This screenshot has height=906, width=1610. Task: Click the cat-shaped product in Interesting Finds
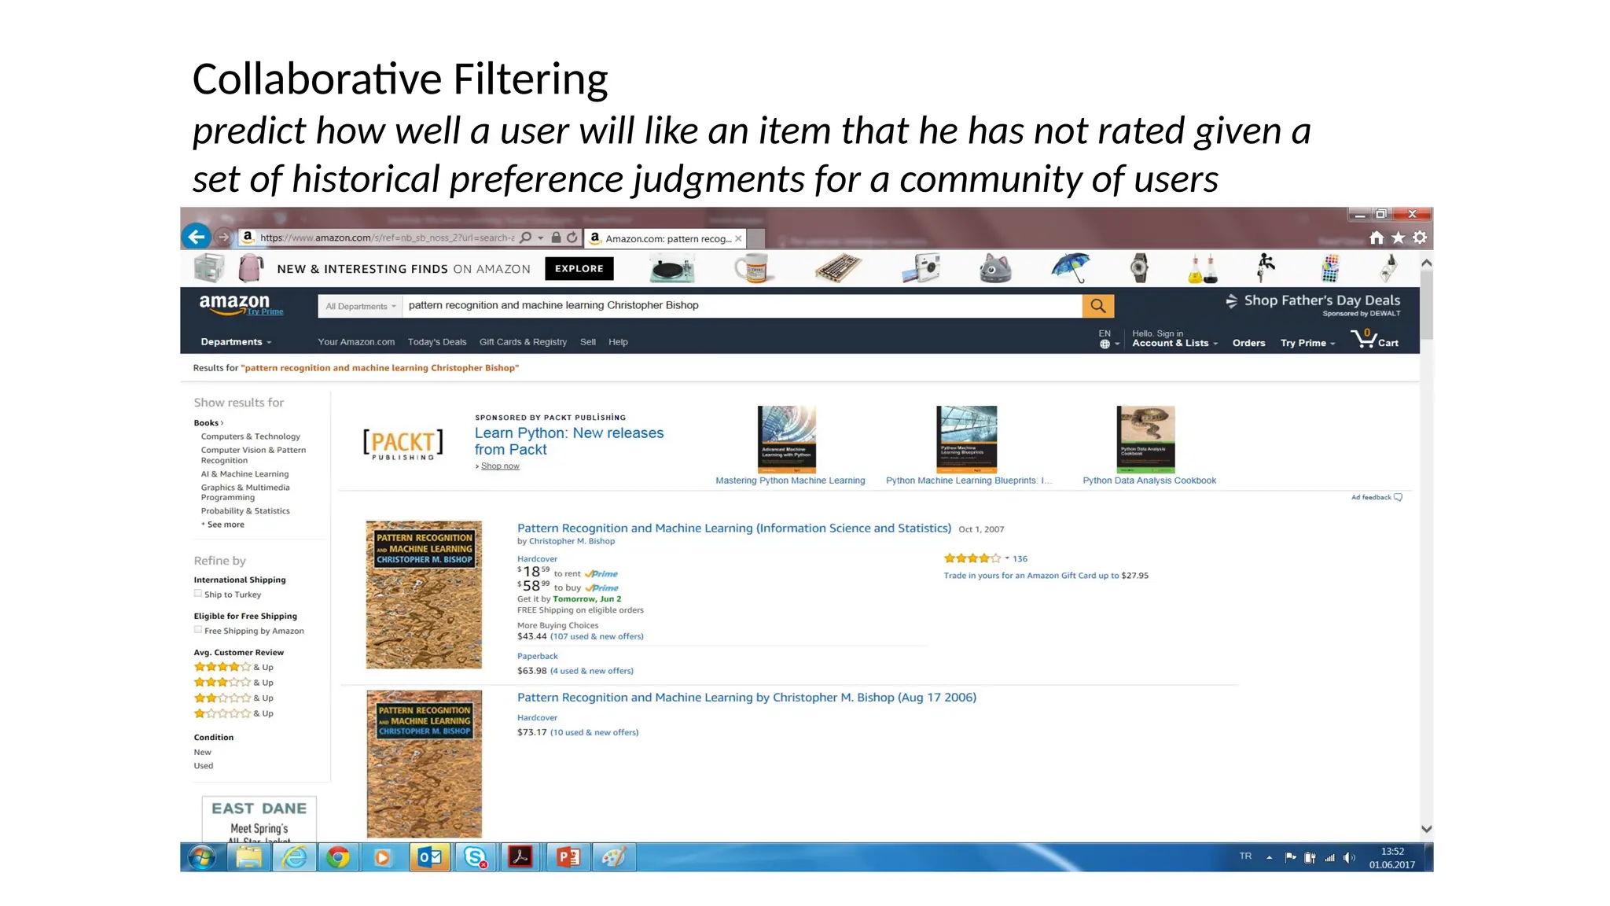(x=995, y=268)
